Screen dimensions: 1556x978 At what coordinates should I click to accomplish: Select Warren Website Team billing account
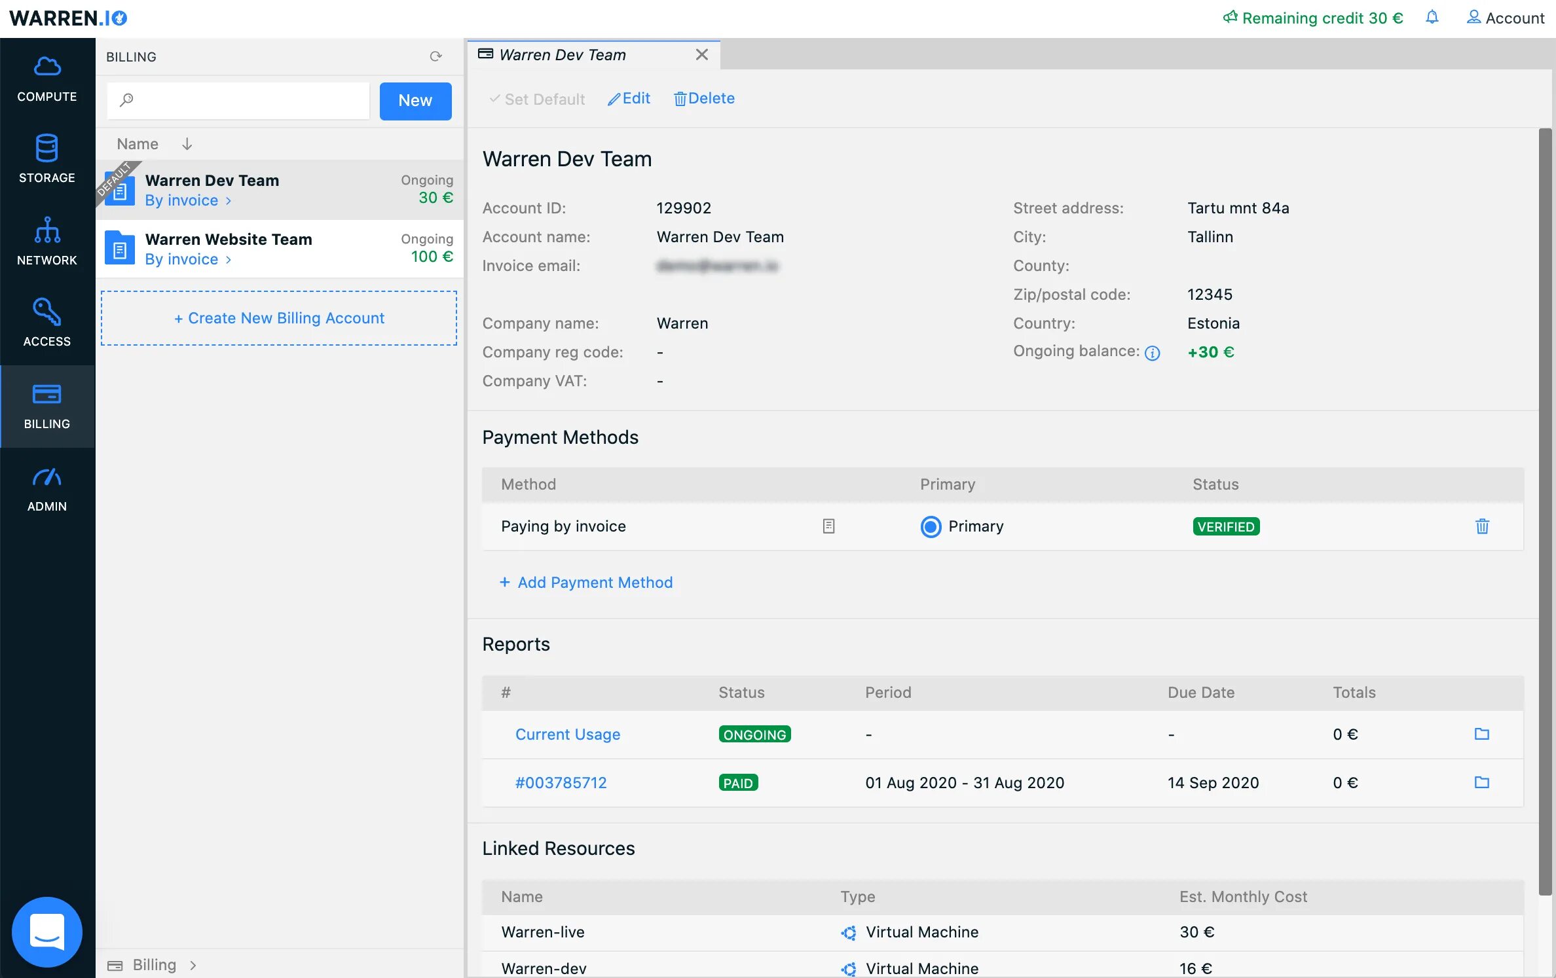[280, 249]
